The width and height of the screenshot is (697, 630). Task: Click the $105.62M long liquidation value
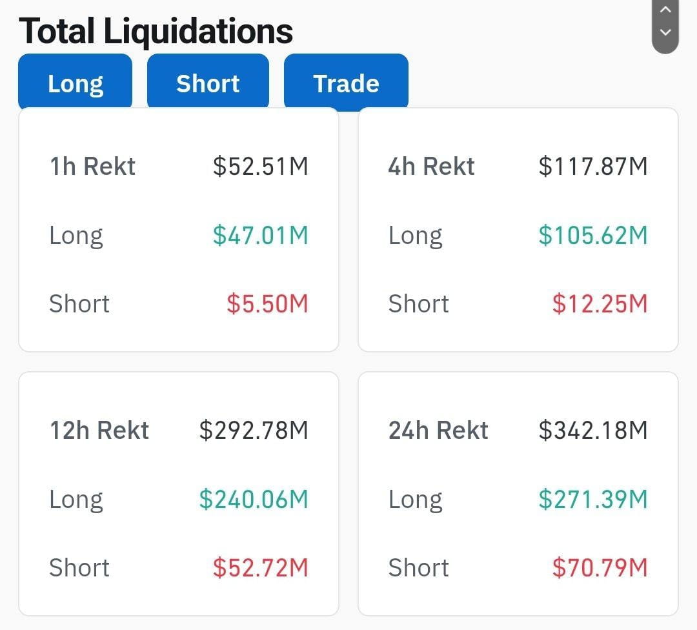[x=593, y=235]
